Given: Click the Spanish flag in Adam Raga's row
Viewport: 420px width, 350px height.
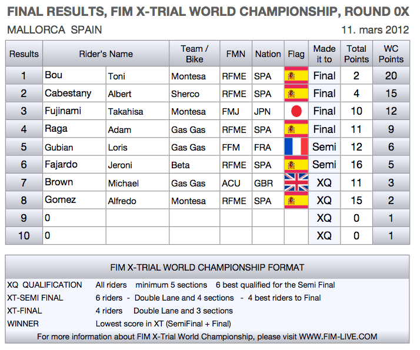Looking at the screenshot, I should 296,129.
